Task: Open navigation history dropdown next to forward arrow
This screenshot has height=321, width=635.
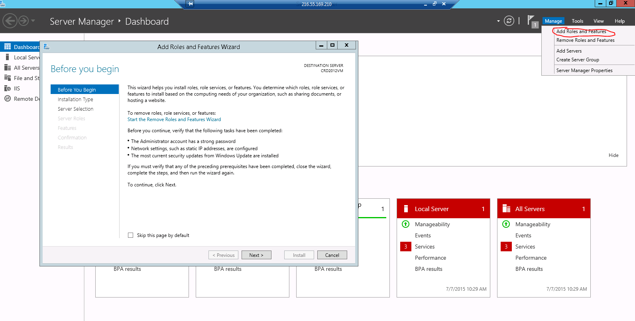Action: click(33, 21)
